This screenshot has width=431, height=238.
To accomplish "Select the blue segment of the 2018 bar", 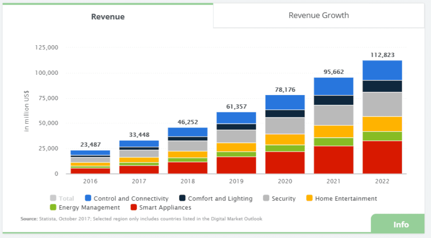I will (x=187, y=132).
